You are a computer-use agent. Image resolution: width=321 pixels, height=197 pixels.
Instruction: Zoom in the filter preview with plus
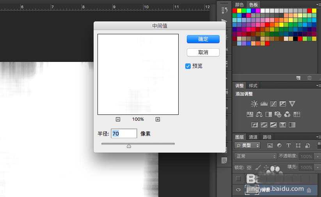click(158, 119)
